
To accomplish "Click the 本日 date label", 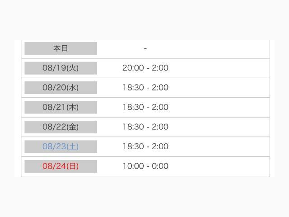I will click(61, 48).
